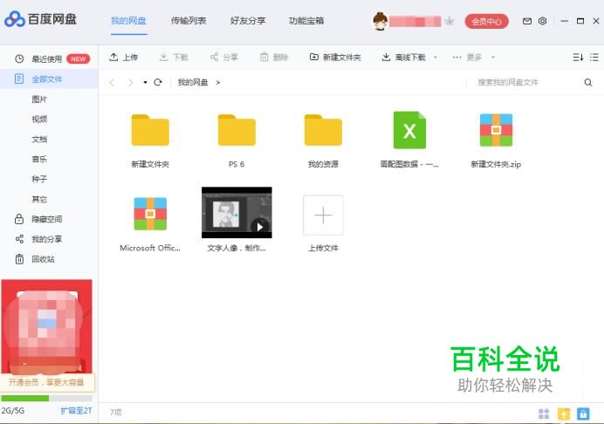Click the search magnifier icon
604x424 pixels.
pyautogui.click(x=588, y=82)
